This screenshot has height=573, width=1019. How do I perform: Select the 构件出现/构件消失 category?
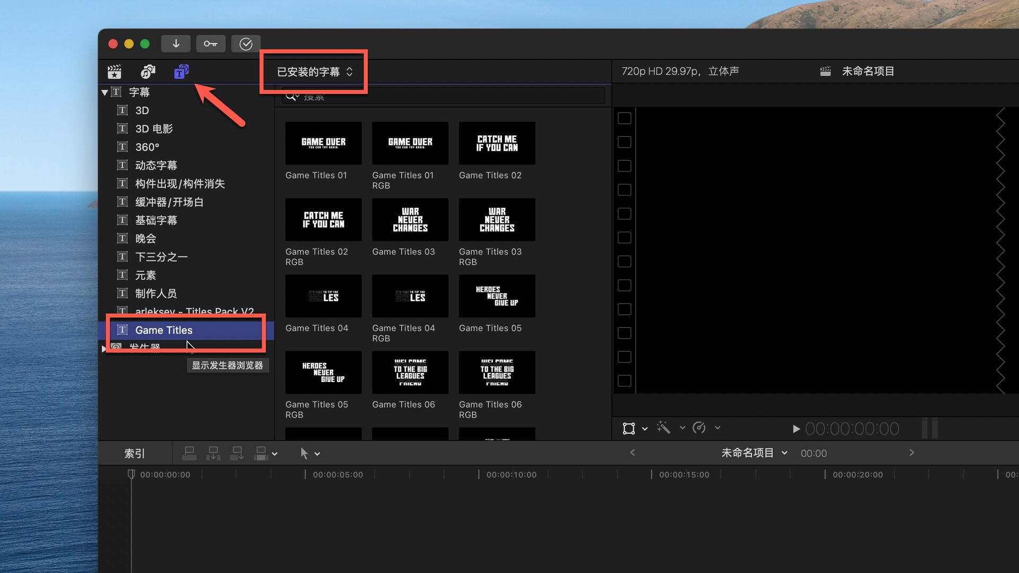tap(180, 184)
